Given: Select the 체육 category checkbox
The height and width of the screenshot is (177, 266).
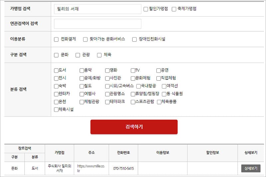Looking at the screenshot, I should tap(99, 55).
